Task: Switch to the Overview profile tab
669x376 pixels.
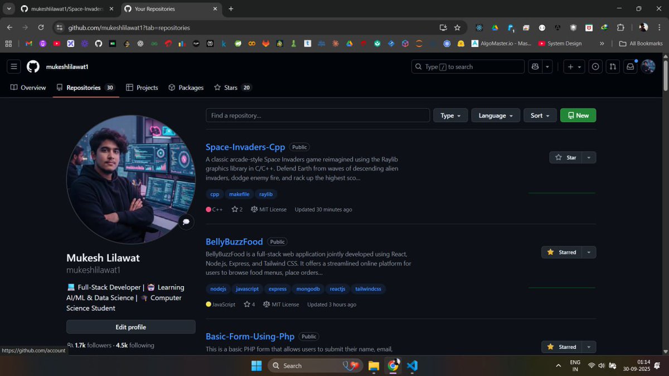Action: point(28,87)
